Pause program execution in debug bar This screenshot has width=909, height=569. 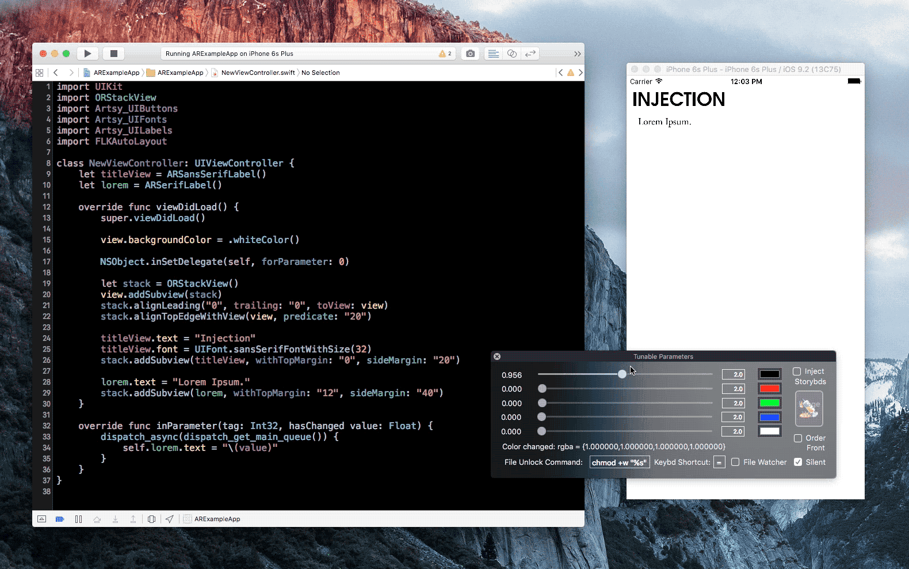(79, 519)
